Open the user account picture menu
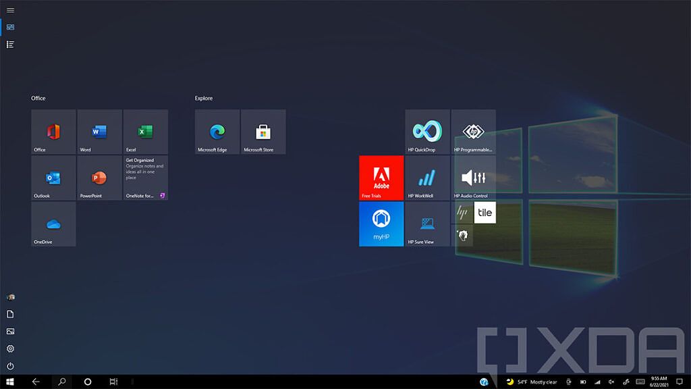The image size is (691, 389). pos(11,297)
